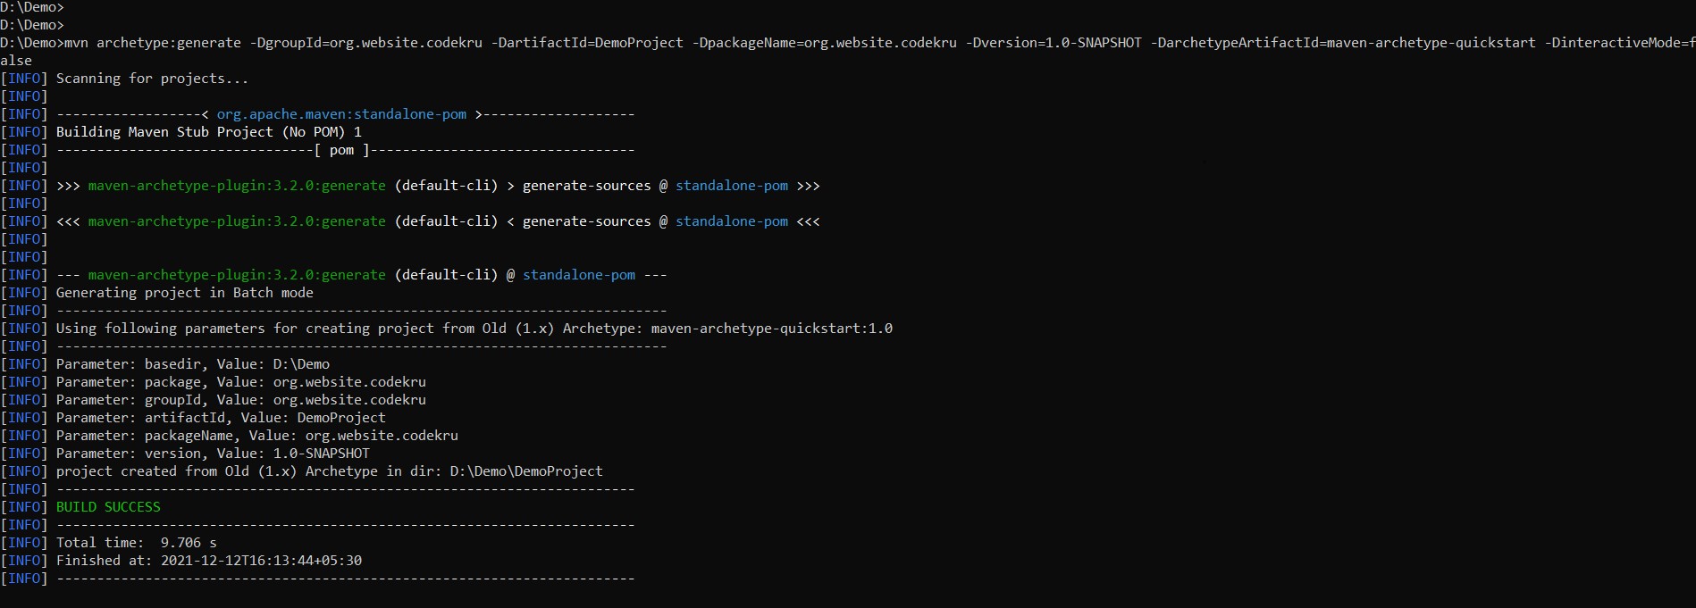Click '-DpackageName=org.website.codekru' argument
Image resolution: width=1696 pixels, height=608 pixels.
(x=825, y=43)
